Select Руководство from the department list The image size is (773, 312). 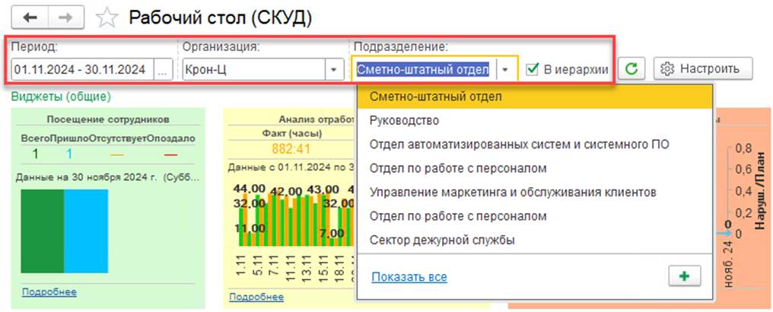(404, 120)
